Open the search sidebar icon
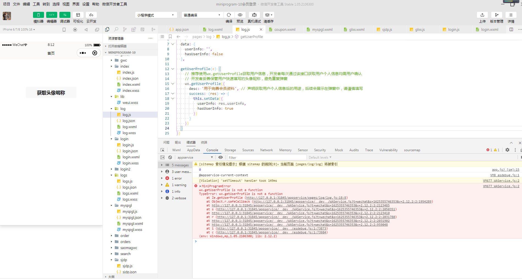 click(116, 29)
